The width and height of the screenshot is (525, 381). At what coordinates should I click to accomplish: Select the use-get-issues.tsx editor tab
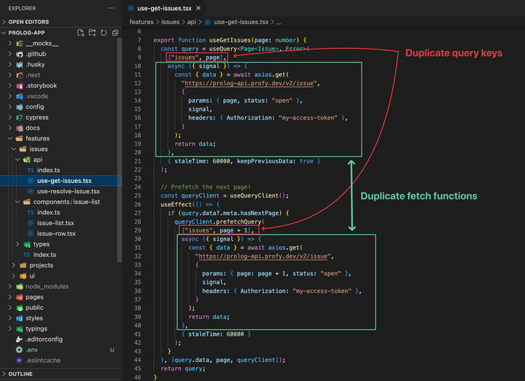pos(163,8)
